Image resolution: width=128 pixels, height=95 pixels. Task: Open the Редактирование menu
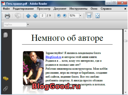coord(23,9)
